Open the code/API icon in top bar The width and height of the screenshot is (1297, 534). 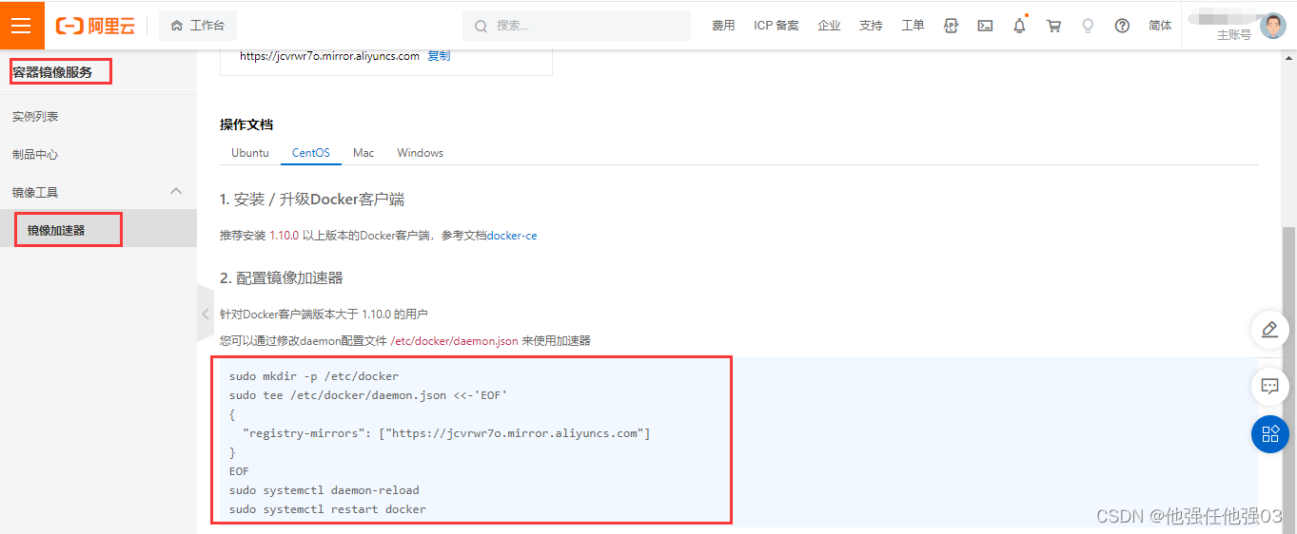coord(951,26)
